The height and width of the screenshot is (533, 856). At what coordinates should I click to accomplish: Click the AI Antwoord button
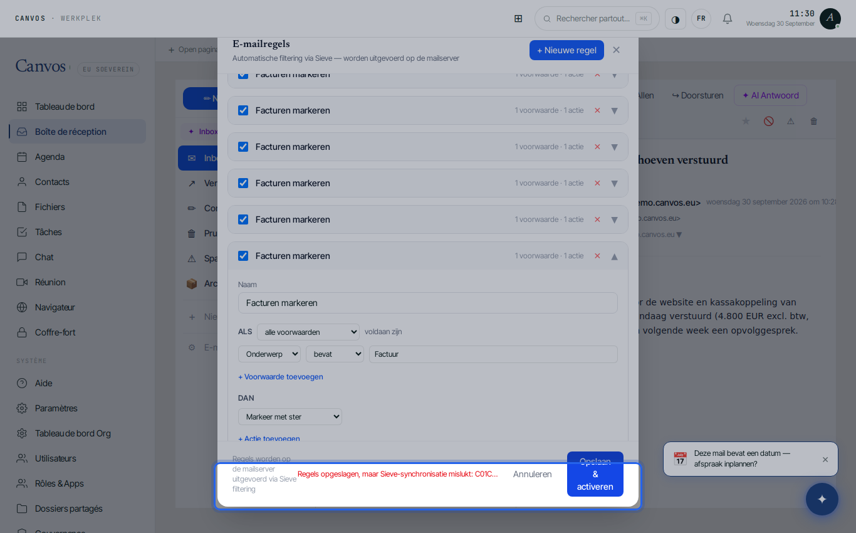[770, 95]
